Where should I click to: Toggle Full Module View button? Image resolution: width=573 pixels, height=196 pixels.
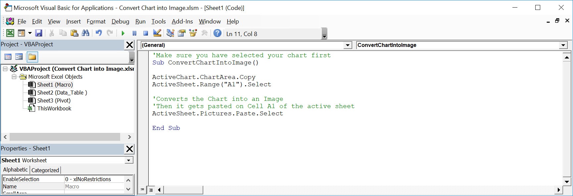click(x=151, y=190)
